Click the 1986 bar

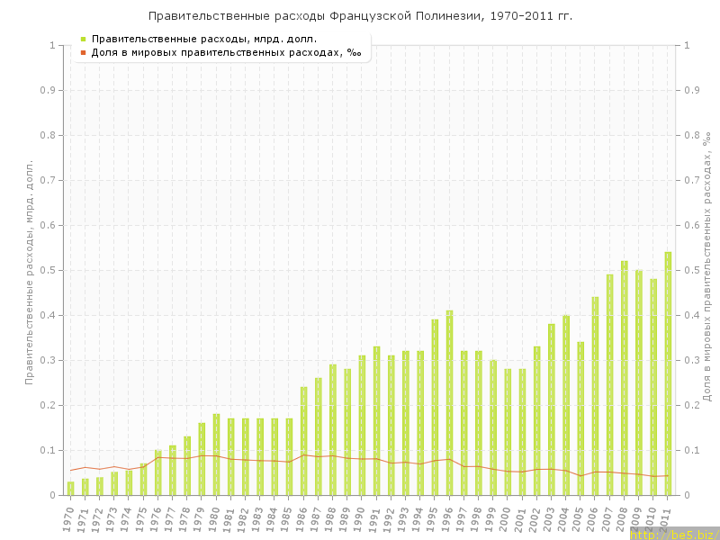pyautogui.click(x=303, y=441)
